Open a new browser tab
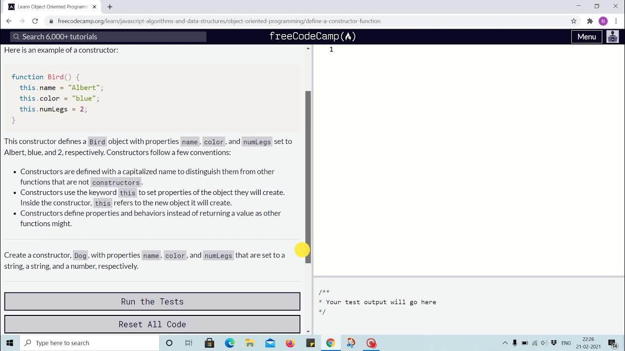Image resolution: width=625 pixels, height=351 pixels. (x=110, y=7)
